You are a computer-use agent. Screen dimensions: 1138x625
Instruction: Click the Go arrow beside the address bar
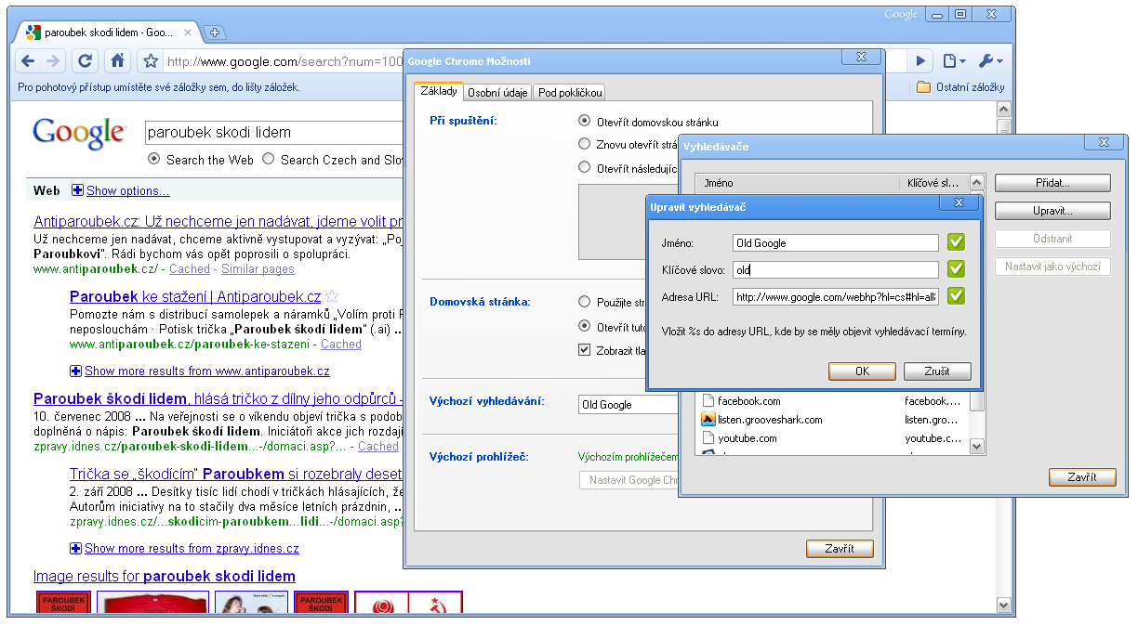click(920, 61)
